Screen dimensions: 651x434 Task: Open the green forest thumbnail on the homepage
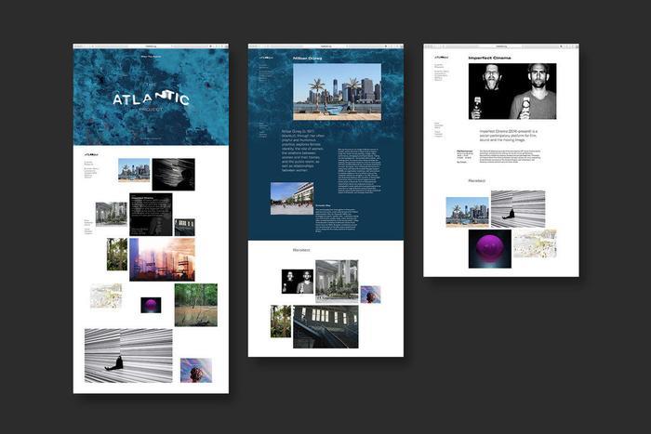[196, 305]
